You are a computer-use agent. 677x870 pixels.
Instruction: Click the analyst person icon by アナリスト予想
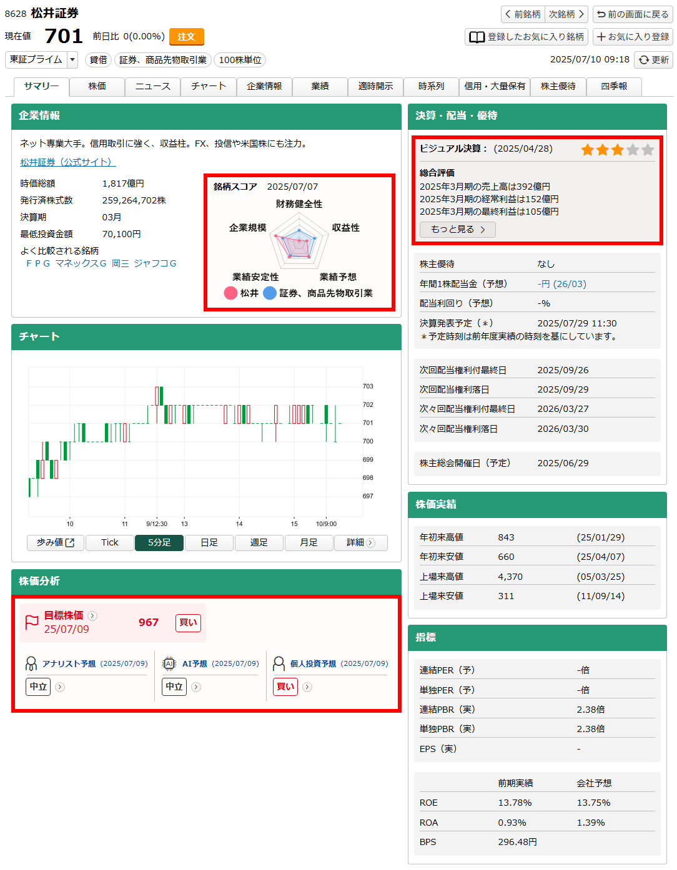[x=31, y=663]
